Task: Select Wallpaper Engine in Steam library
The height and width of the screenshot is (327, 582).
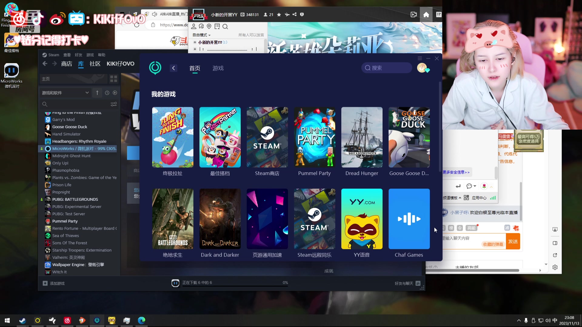Action: [x=78, y=265]
